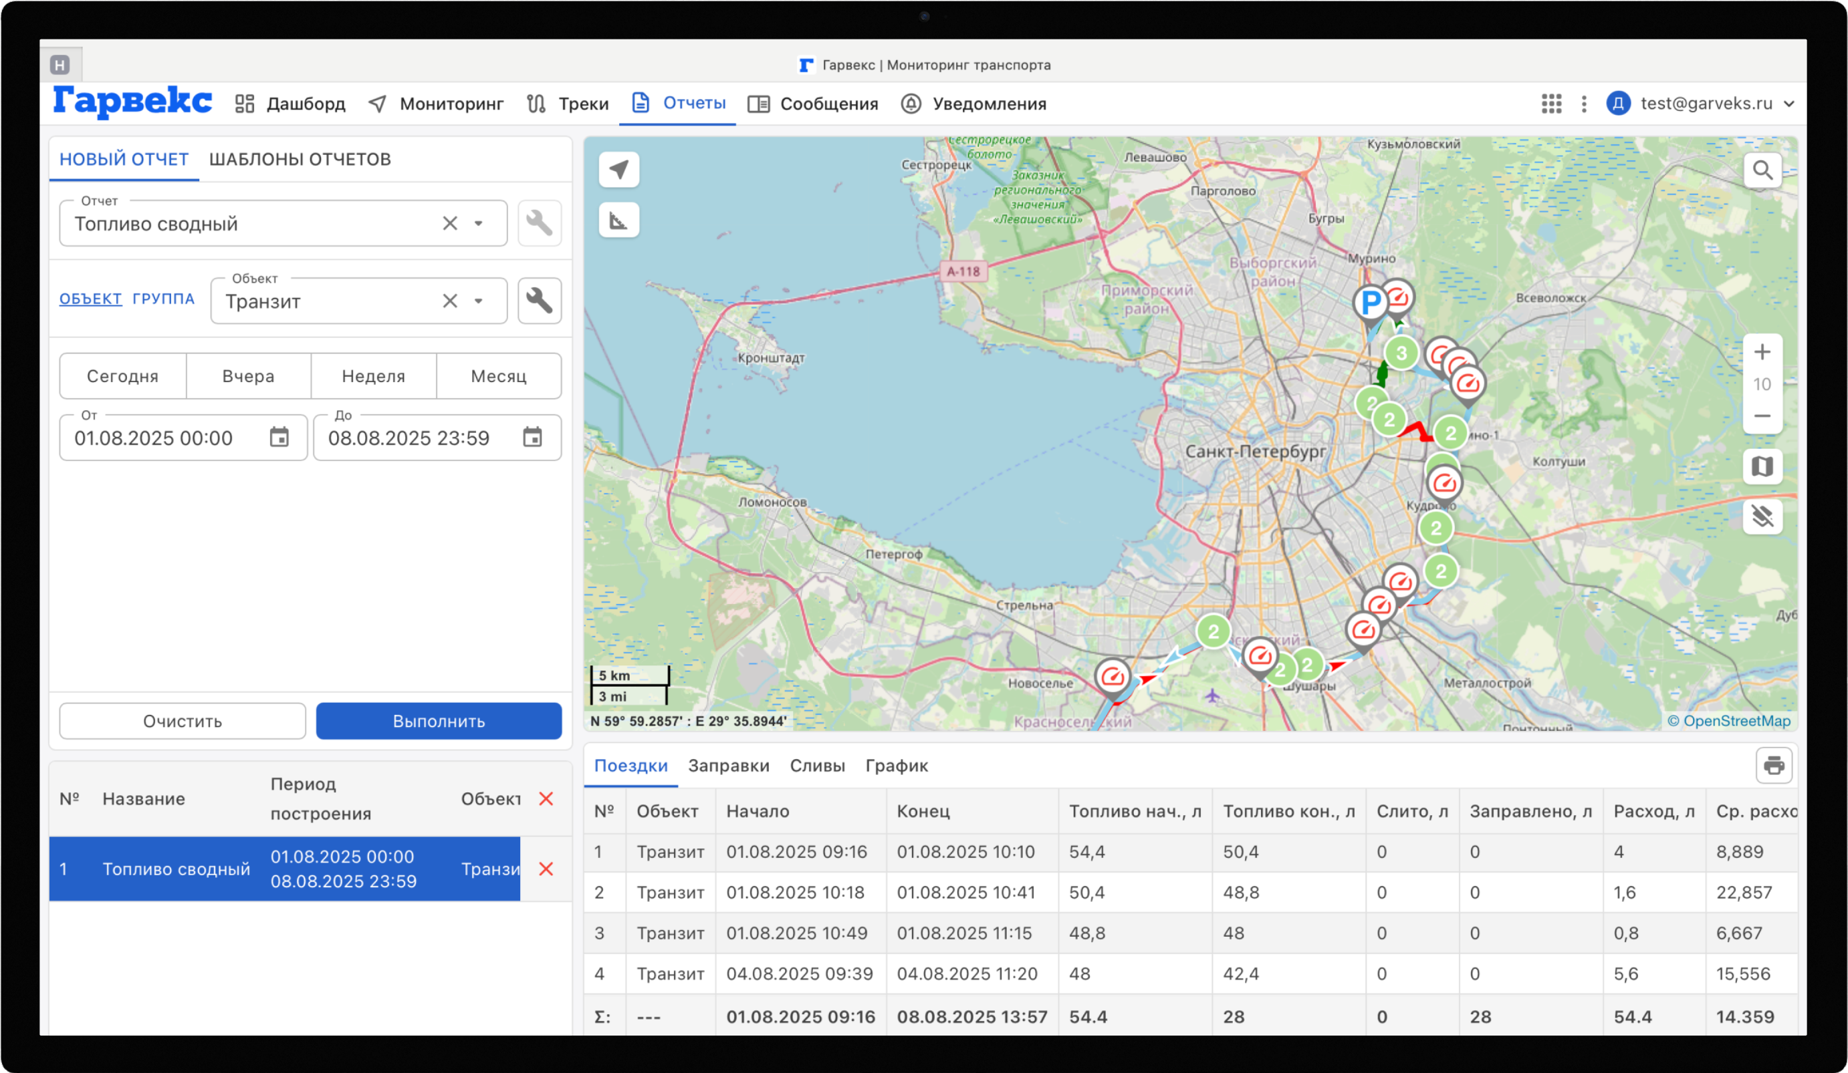Switch to the Заправки tab
This screenshot has width=1848, height=1073.
tap(728, 765)
